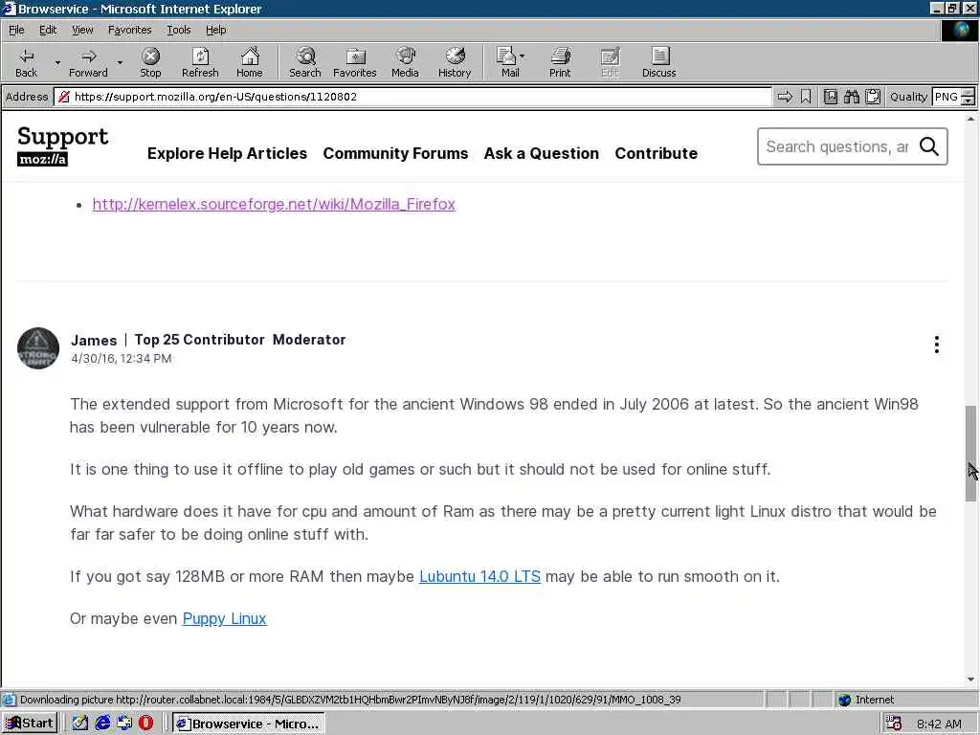
Task: Click the Start button
Action: [x=30, y=724]
